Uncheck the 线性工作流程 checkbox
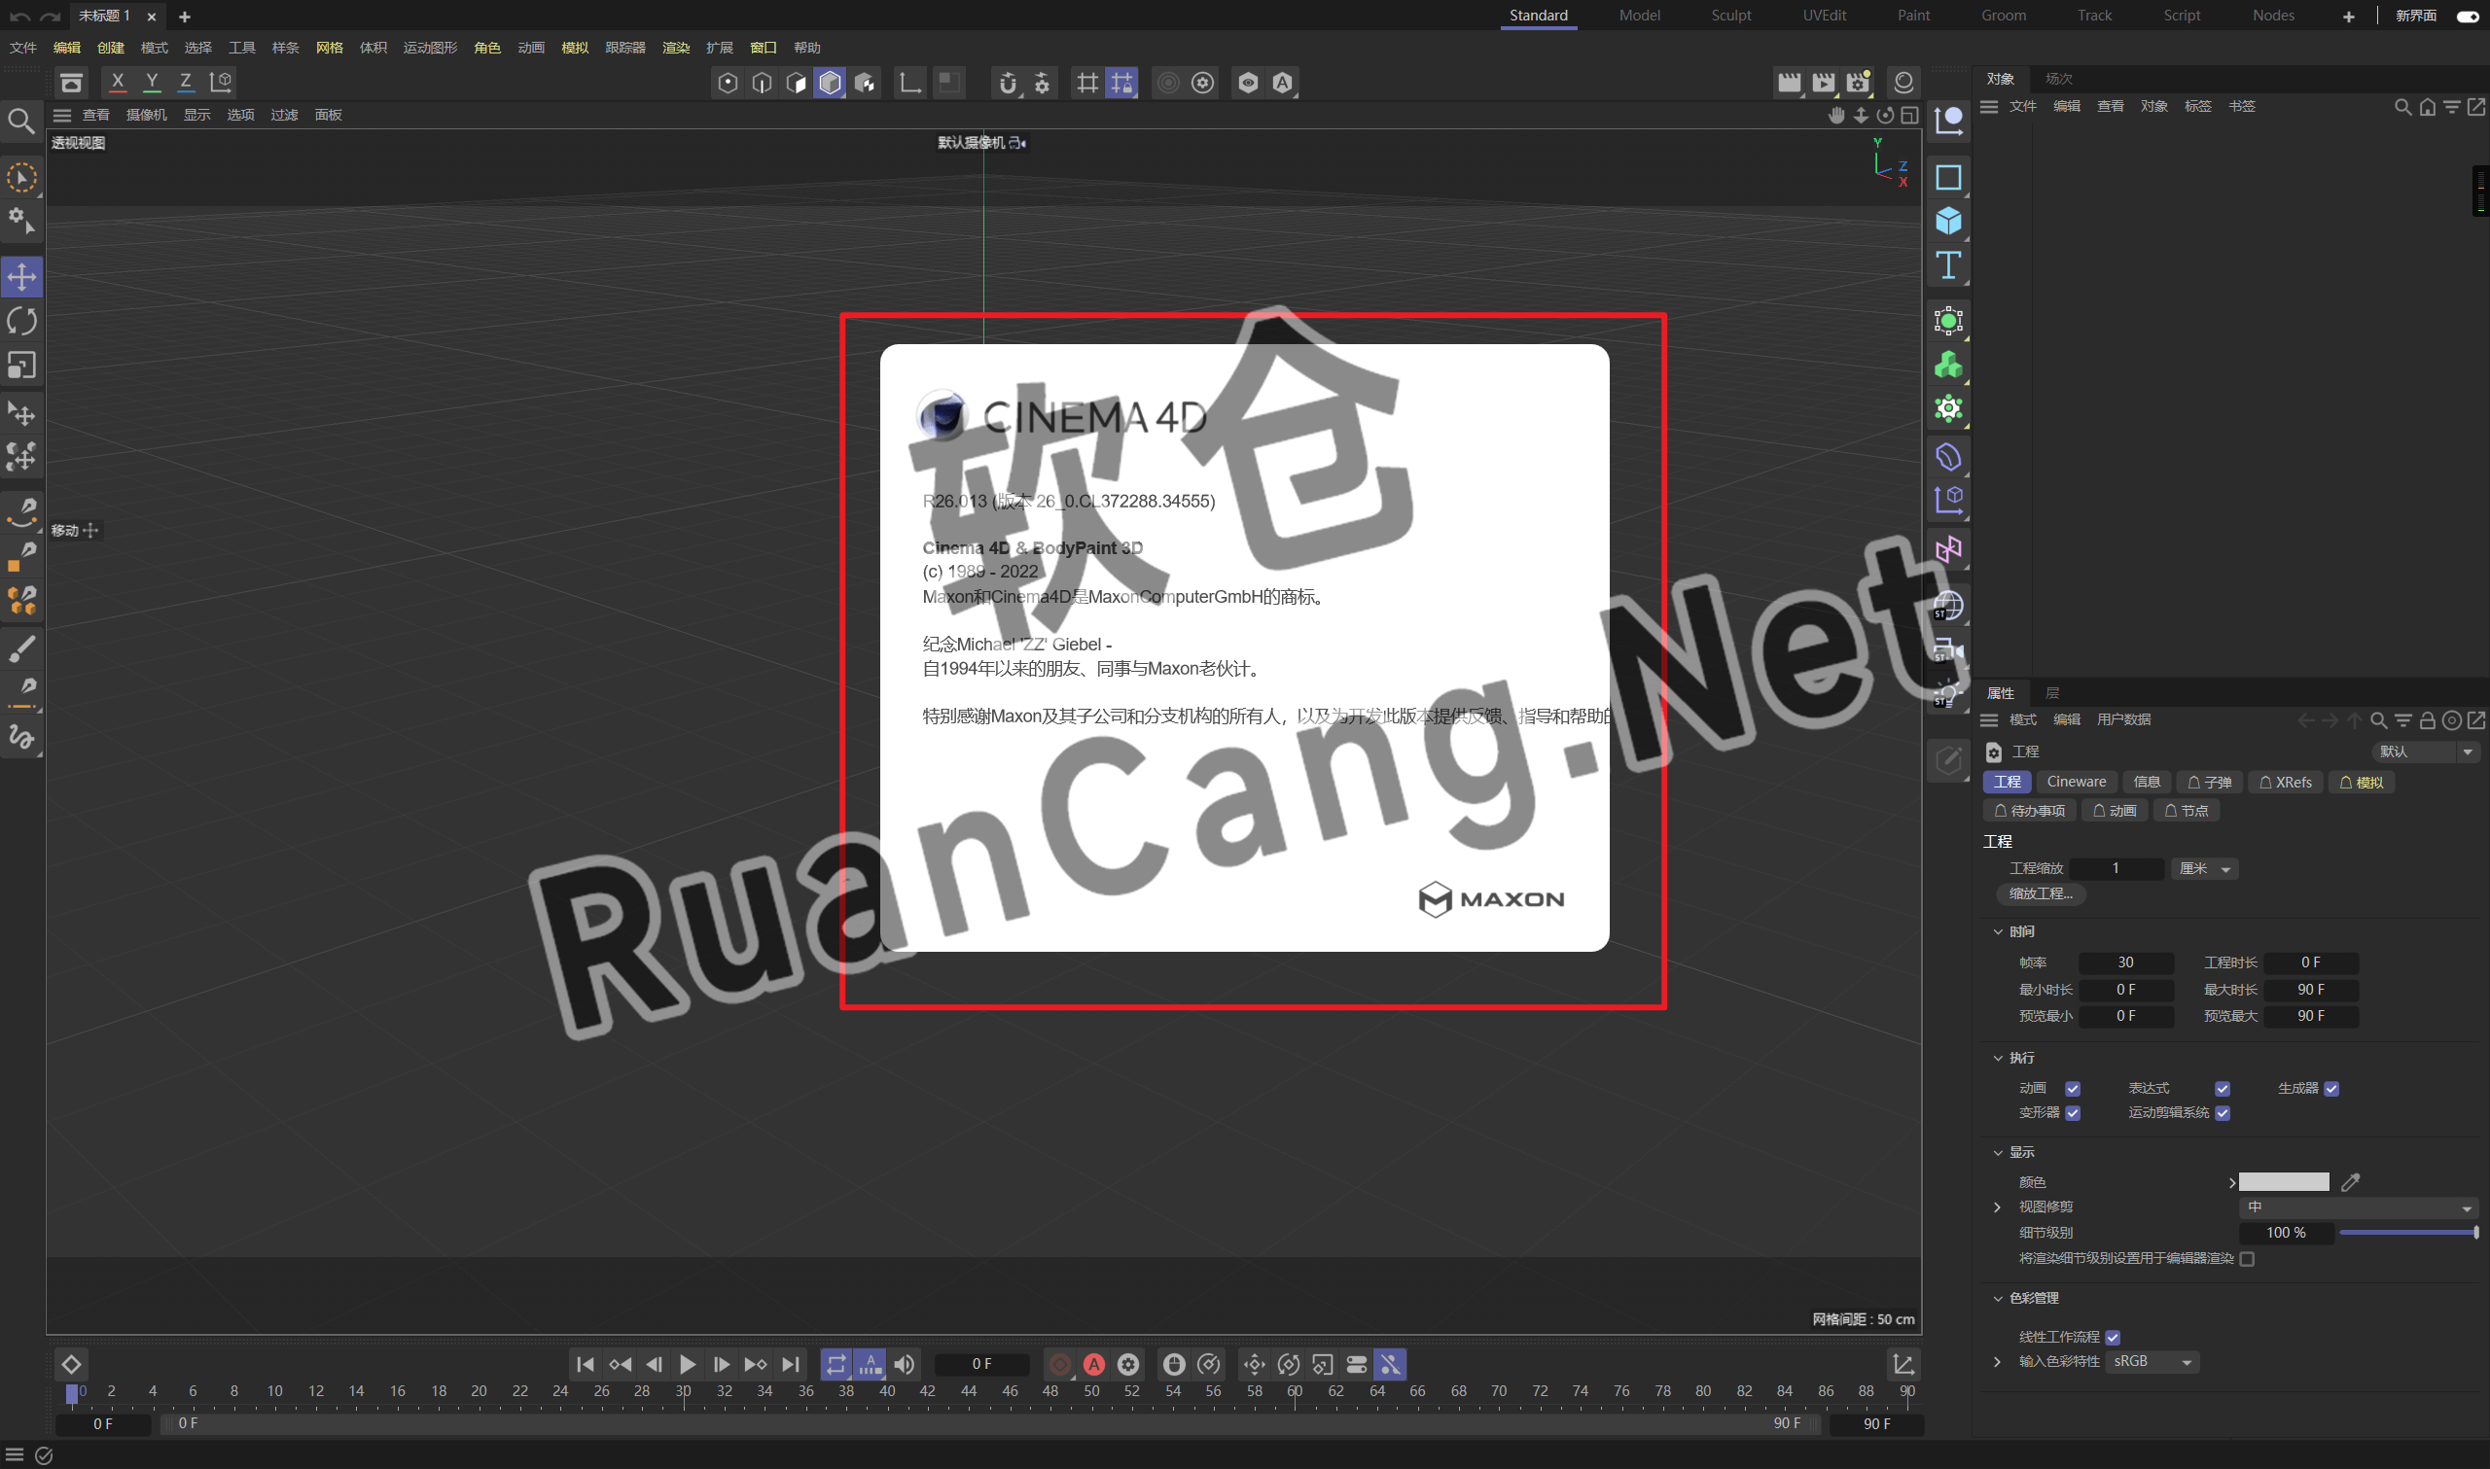 coord(2113,1338)
